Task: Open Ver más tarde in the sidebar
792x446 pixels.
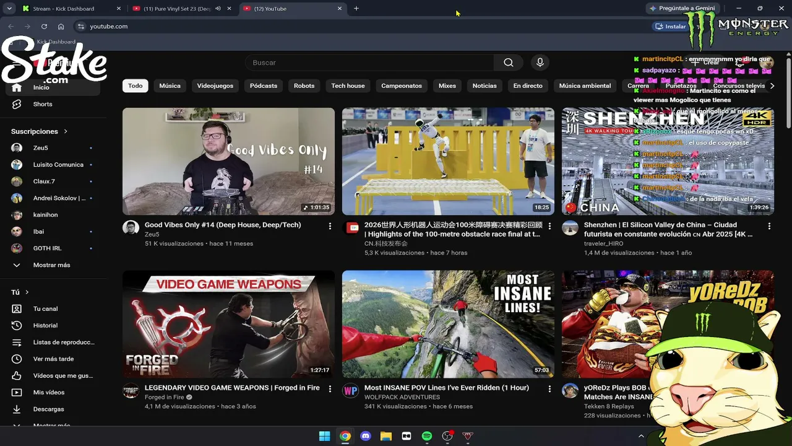Action: 53,359
